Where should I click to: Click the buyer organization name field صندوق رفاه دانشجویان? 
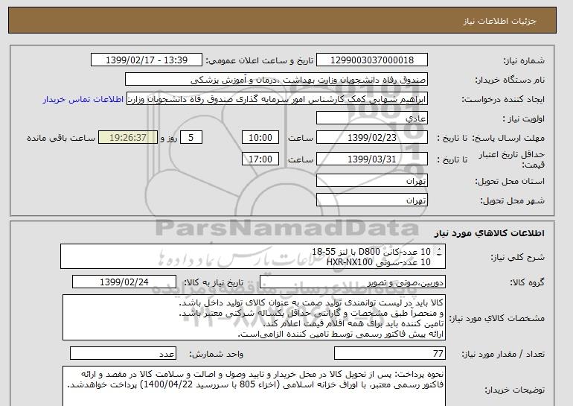276,80
